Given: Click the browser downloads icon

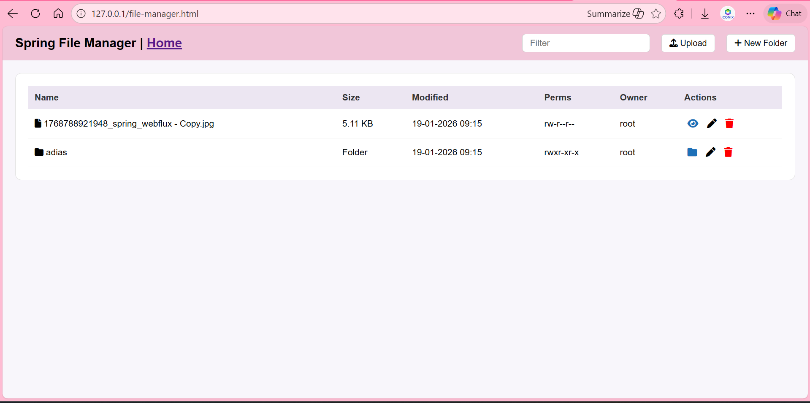Looking at the screenshot, I should pyautogui.click(x=704, y=14).
